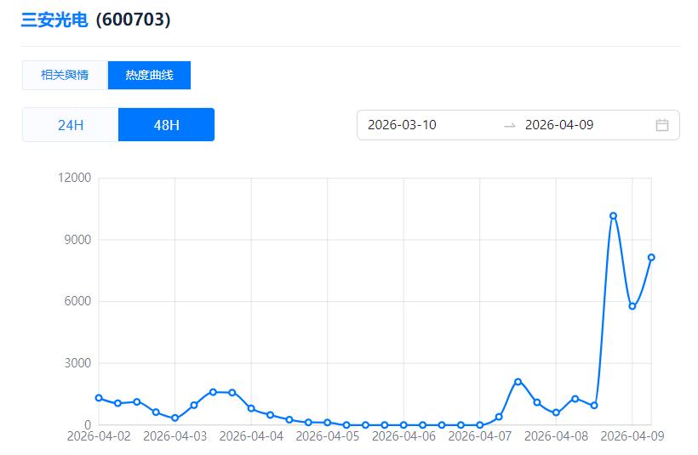Click the arrow between the two dates

point(509,125)
